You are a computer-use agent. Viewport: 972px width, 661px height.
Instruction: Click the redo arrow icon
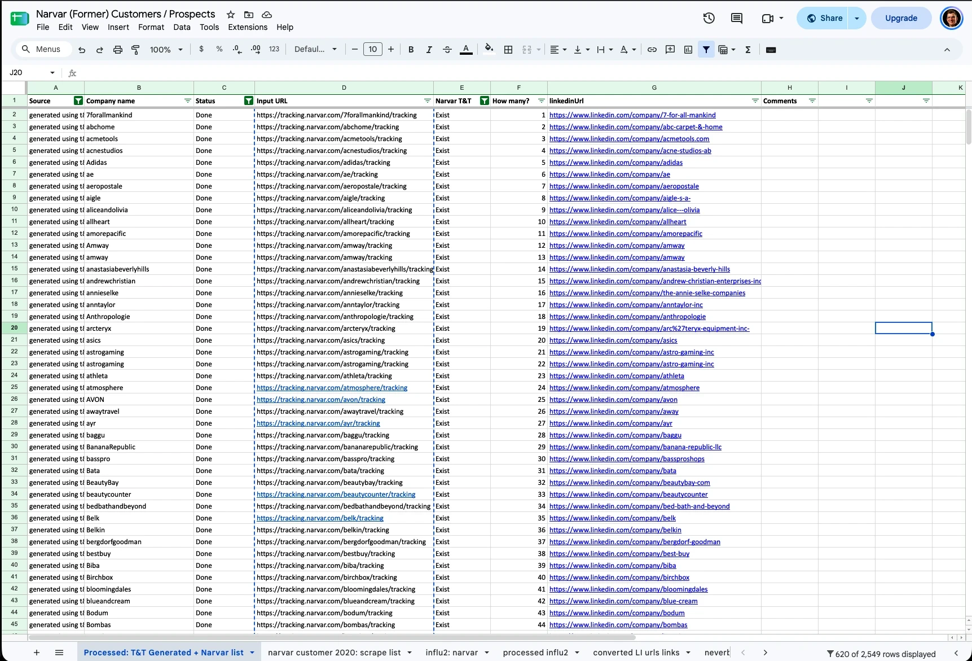[100, 50]
